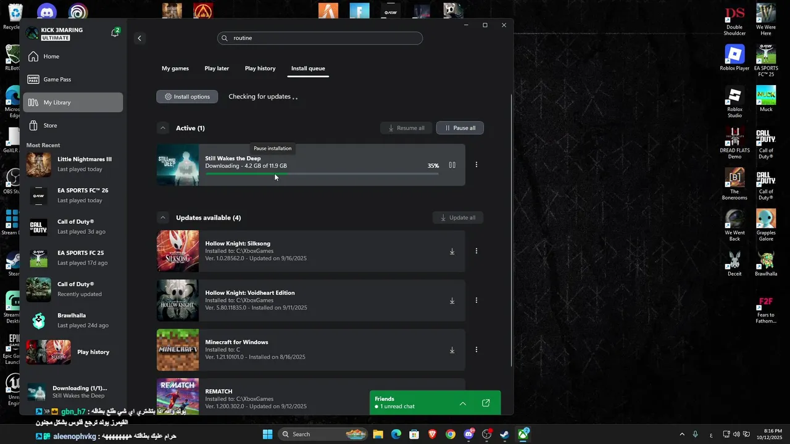Screen dimensions: 790x444
Task: Open Fears to Fathom desktop icon
Action: point(766,310)
